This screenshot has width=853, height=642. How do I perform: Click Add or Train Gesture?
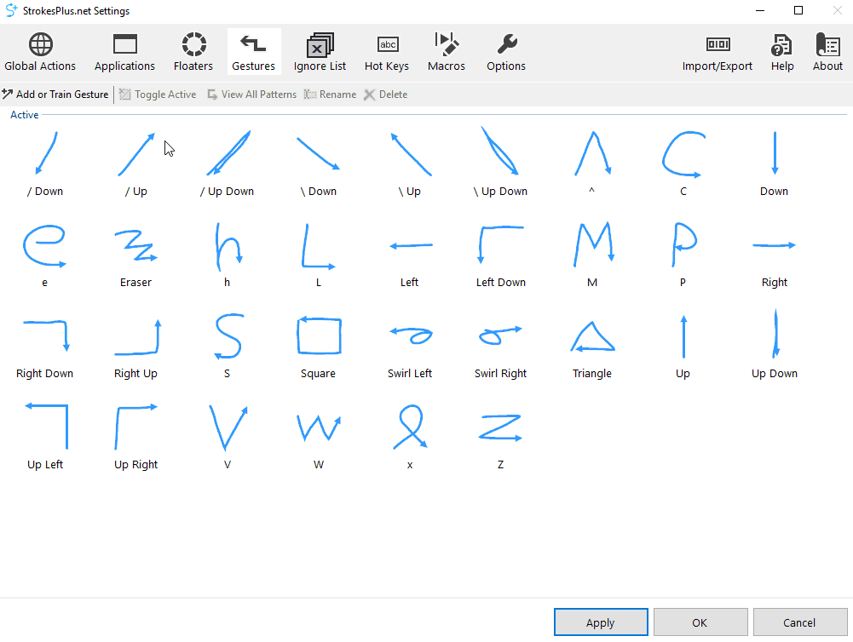[56, 95]
